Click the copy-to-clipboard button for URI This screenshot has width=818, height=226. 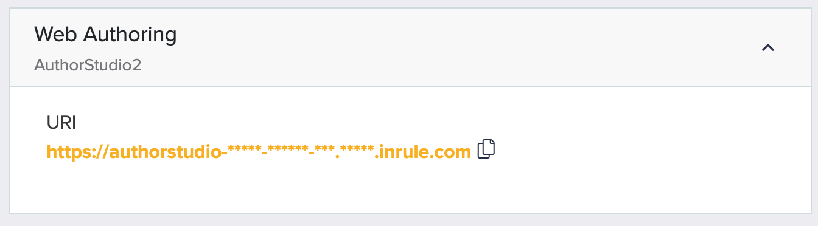tap(486, 149)
